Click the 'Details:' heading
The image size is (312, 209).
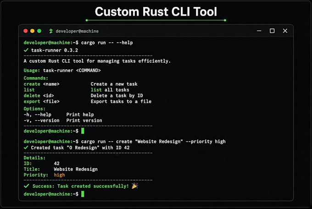click(x=34, y=158)
